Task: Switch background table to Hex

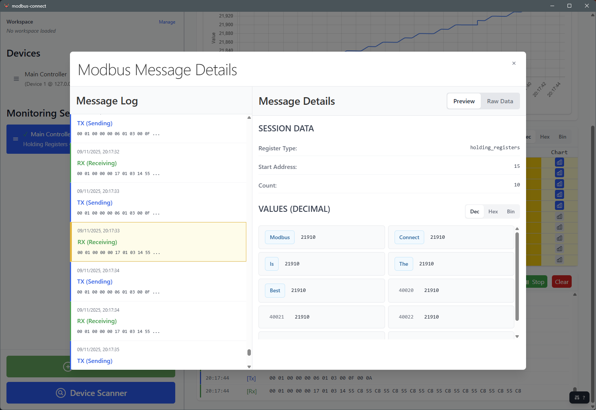Action: (545, 137)
